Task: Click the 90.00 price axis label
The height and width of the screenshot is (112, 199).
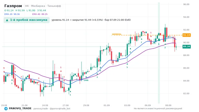Action: coord(186,43)
